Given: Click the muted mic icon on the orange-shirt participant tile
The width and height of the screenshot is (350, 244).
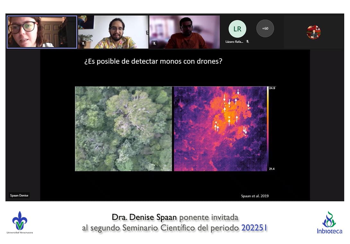Looking at the screenshot, I should click(154, 43).
